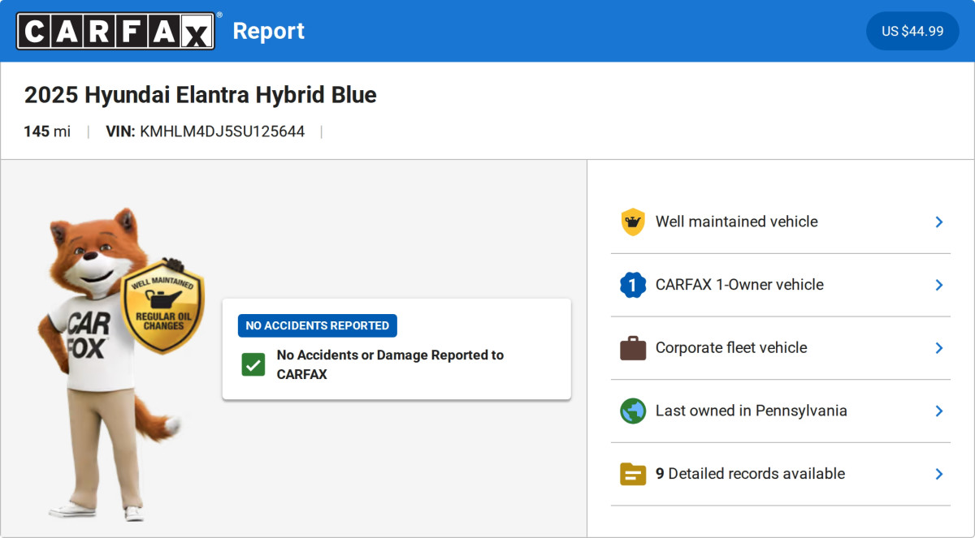This screenshot has height=538, width=975.
Task: Click the oil can maintenance icon
Action: (x=633, y=222)
